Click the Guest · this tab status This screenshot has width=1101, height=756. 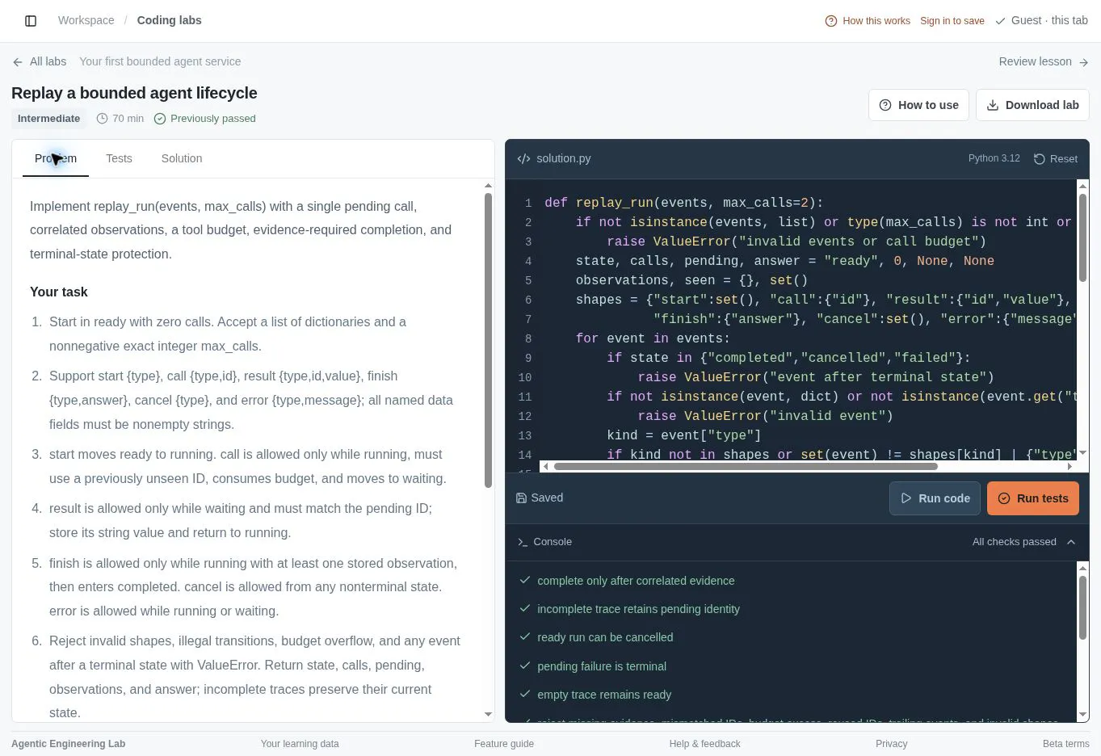coord(1041,20)
